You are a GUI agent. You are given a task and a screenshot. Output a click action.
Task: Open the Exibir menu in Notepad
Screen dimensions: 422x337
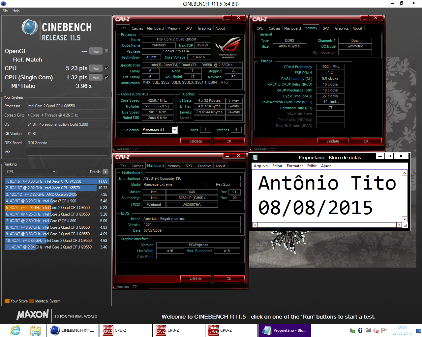coord(312,166)
